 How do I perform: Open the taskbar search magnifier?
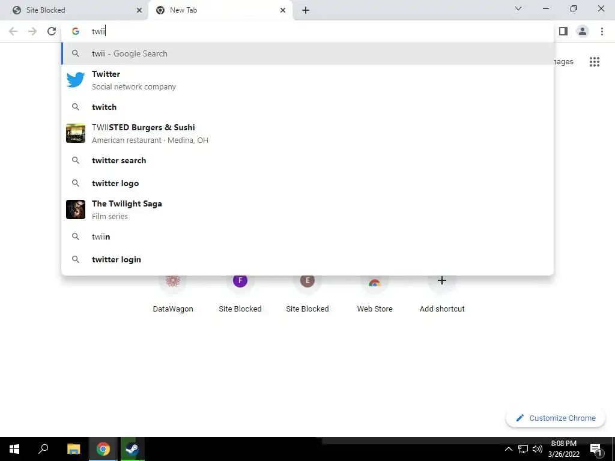point(43,449)
